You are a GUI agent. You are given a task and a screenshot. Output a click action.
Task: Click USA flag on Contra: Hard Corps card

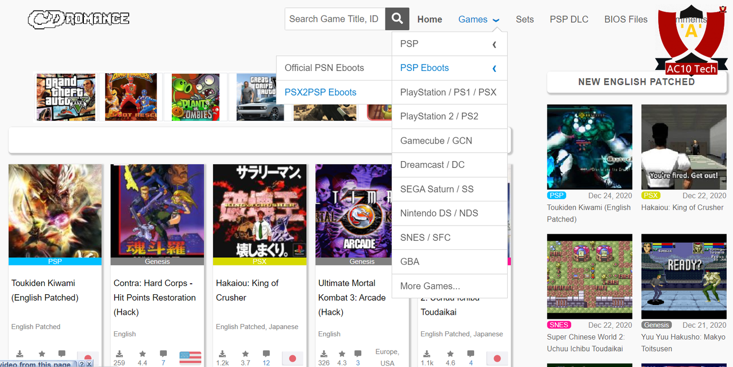click(x=190, y=358)
